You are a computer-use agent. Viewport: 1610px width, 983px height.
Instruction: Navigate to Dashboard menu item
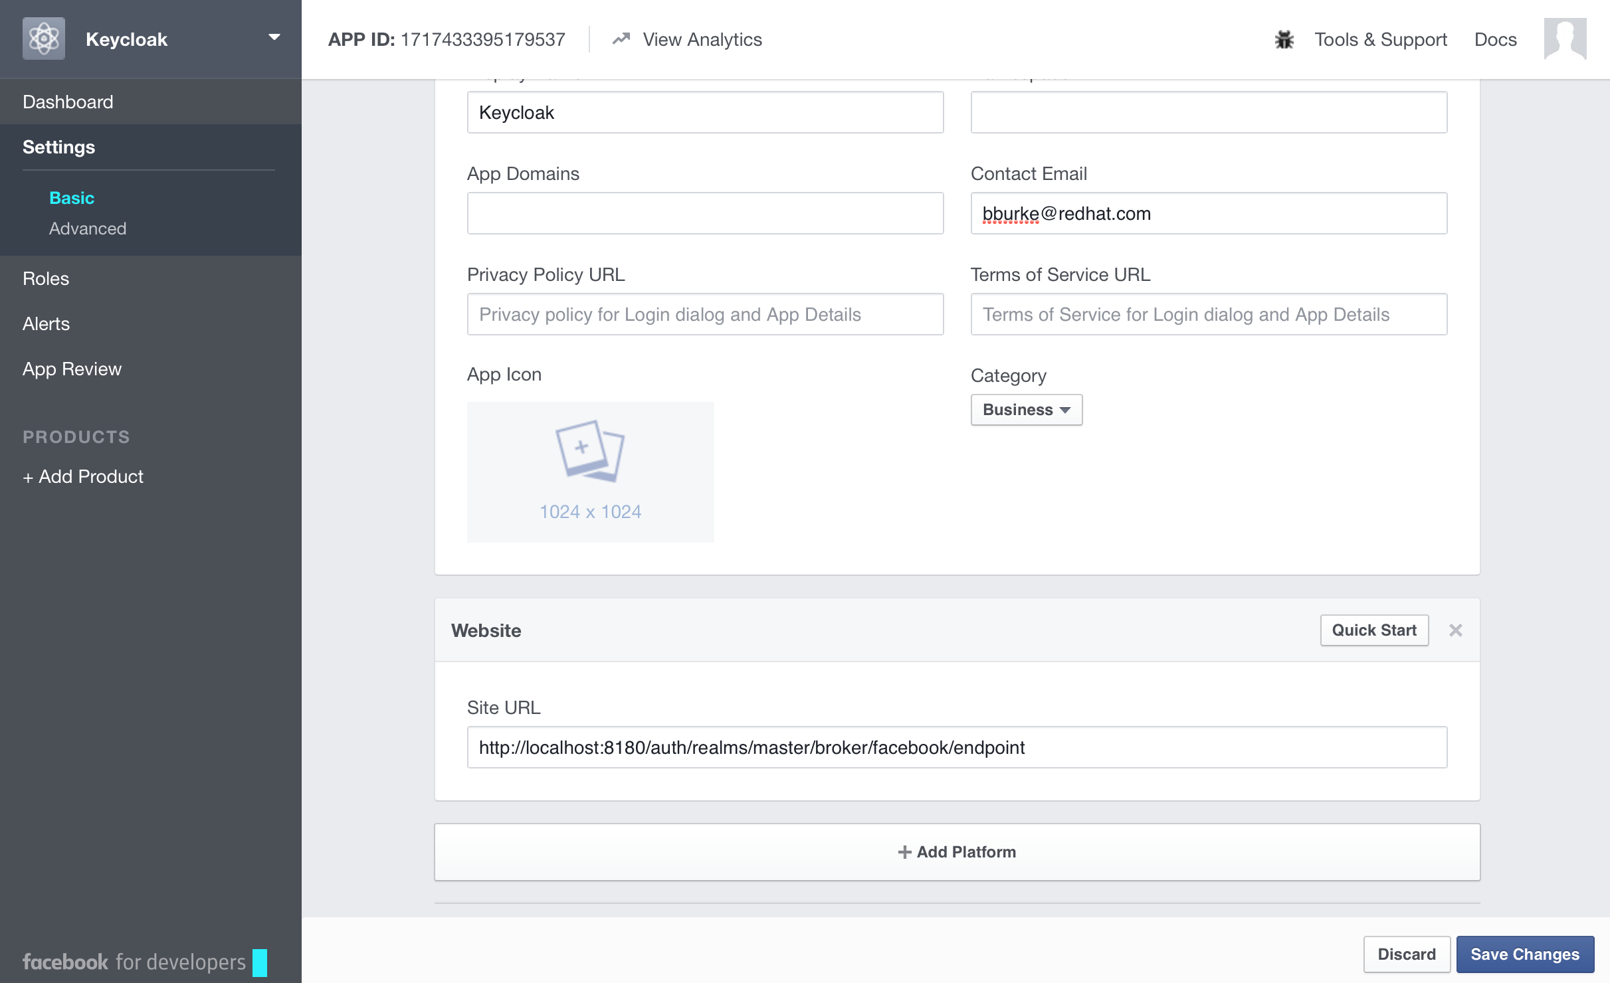coord(66,102)
